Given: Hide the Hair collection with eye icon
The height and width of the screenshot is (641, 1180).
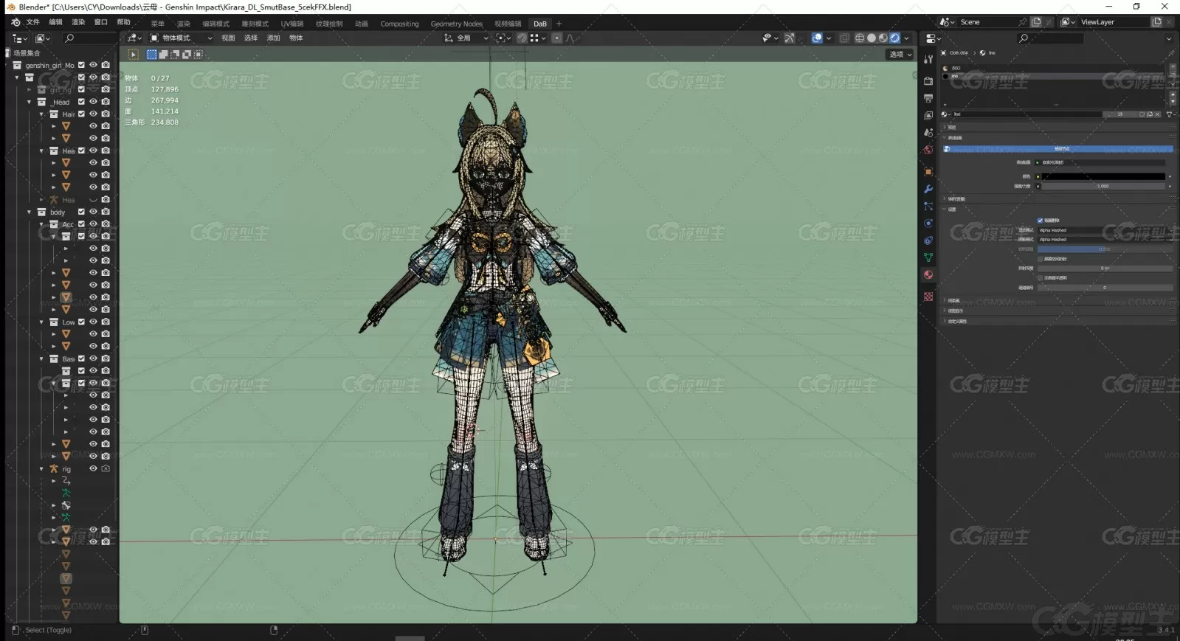Looking at the screenshot, I should coord(93,114).
